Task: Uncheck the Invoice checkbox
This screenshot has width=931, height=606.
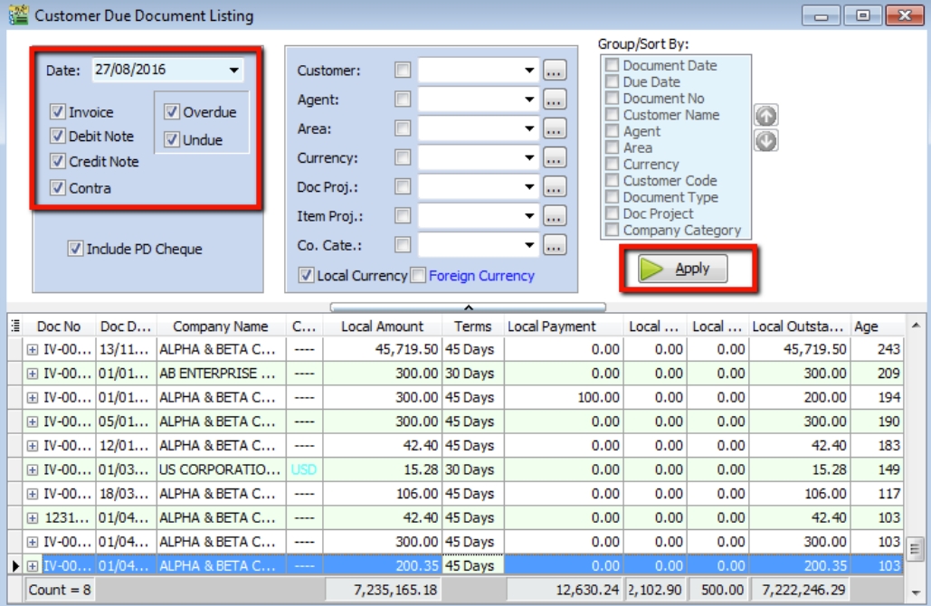Action: point(58,112)
